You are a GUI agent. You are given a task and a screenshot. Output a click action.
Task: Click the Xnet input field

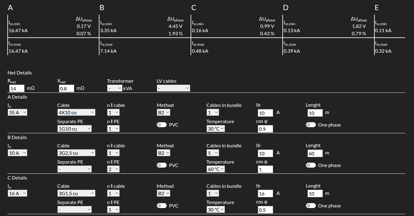[x=66, y=89]
